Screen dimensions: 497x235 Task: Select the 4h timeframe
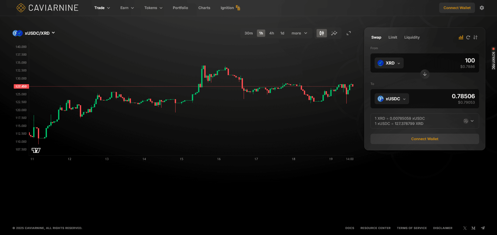tap(272, 33)
